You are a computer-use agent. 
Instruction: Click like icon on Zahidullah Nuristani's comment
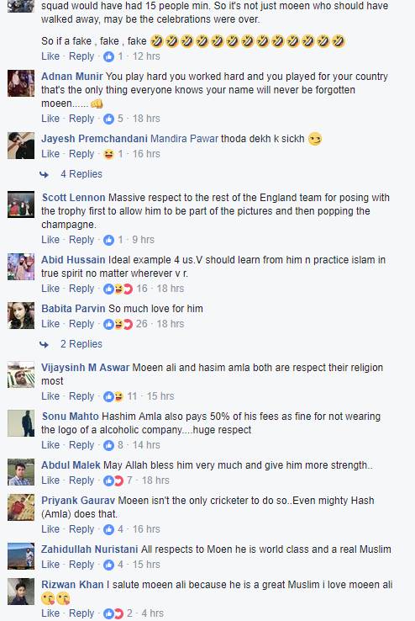click(x=108, y=565)
